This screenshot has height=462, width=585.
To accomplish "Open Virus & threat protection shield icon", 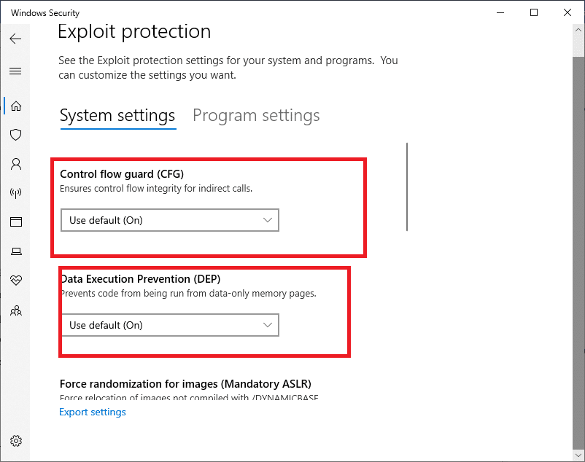I will [16, 135].
